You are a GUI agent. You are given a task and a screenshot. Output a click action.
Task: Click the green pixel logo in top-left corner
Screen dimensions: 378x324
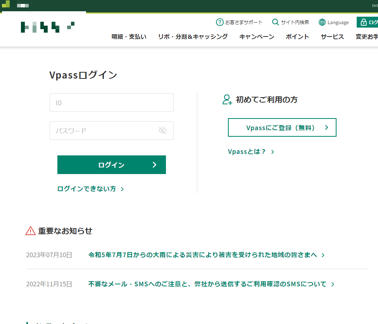5,5
